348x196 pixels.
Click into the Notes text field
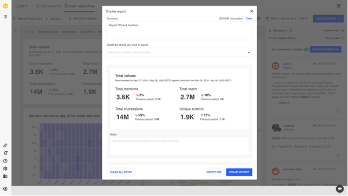(x=179, y=146)
